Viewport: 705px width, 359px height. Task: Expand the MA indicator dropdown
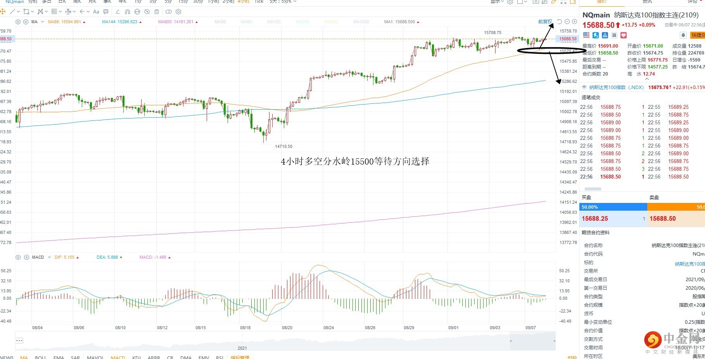(x=42, y=22)
